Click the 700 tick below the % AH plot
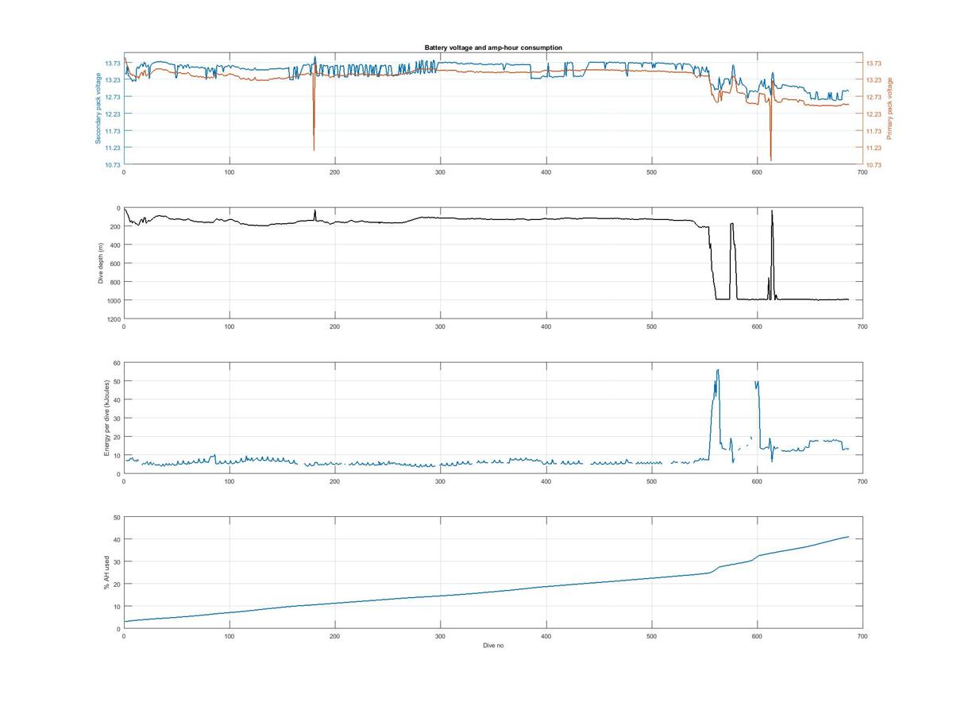The height and width of the screenshot is (706, 953). [862, 637]
